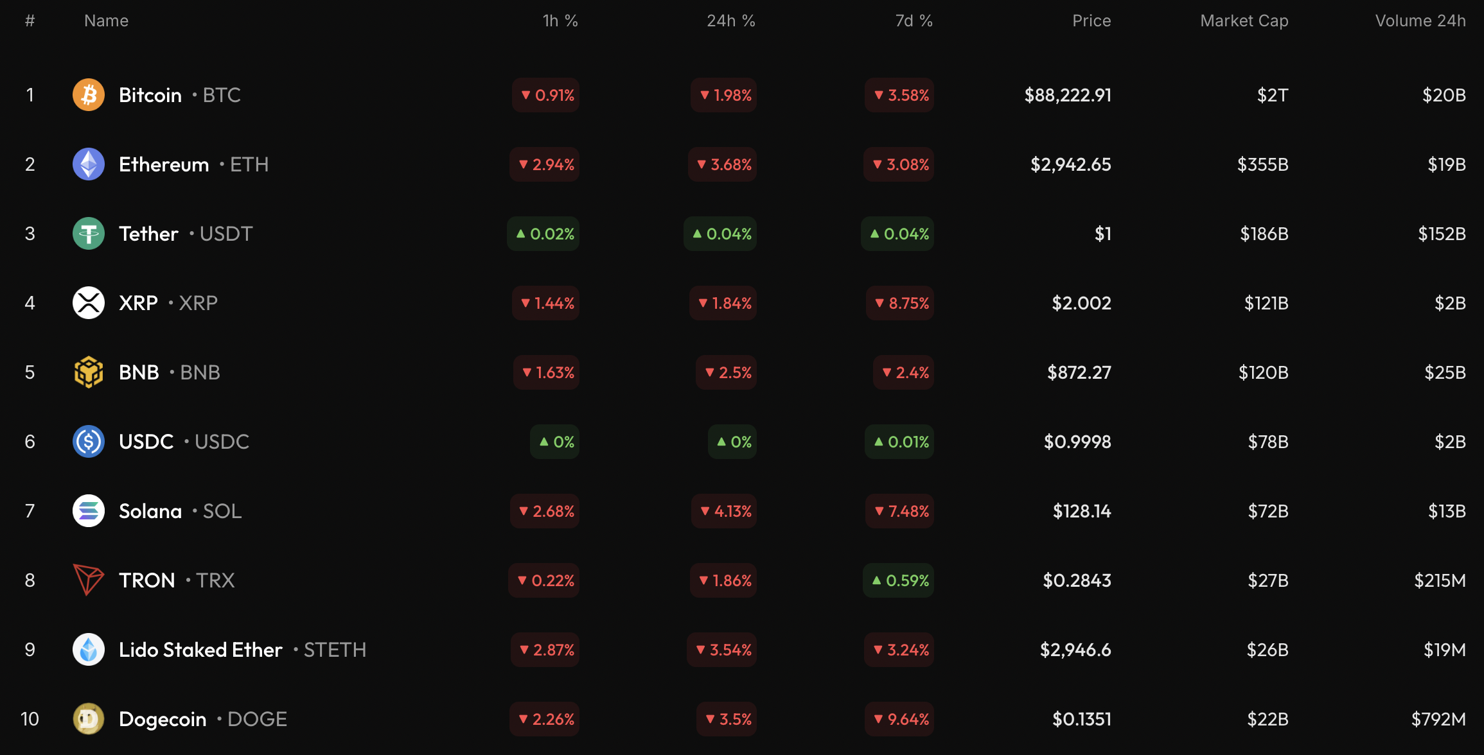The width and height of the screenshot is (1484, 755).
Task: Click the red TRON logo icon
Action: click(89, 580)
